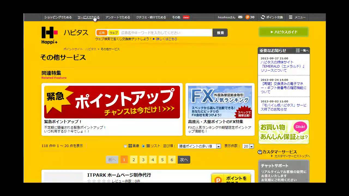This screenshot has height=196, width=349.
Task: Click the pink Click! bubble
Action: (300, 127)
